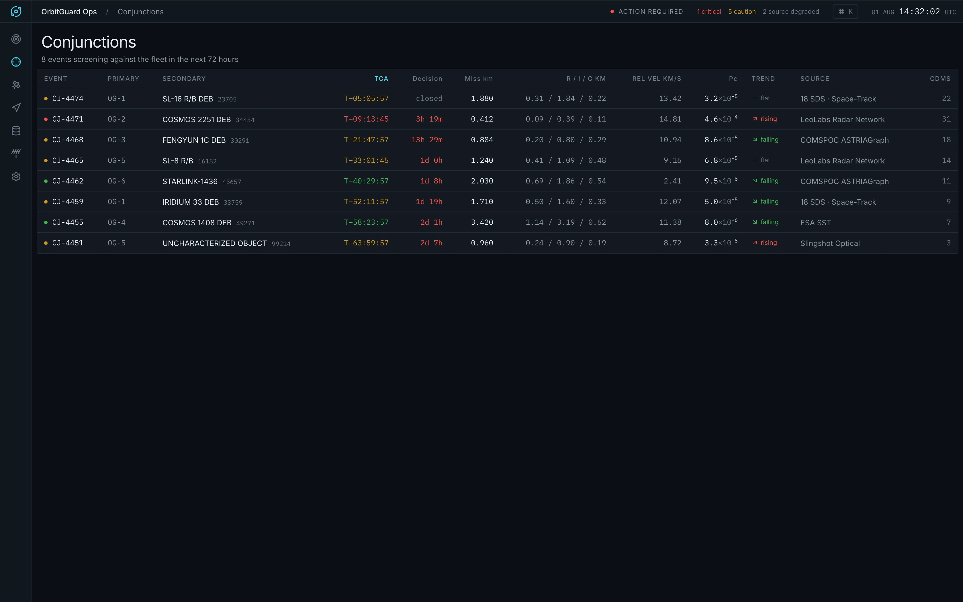963x602 pixels.
Task: Click the amber status dot of CJ-4474
Action: pyautogui.click(x=46, y=98)
